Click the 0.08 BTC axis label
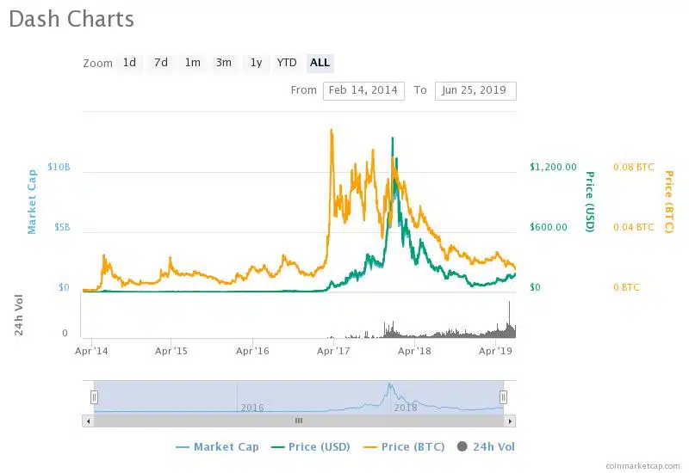This screenshot has width=689, height=473. pos(634,167)
